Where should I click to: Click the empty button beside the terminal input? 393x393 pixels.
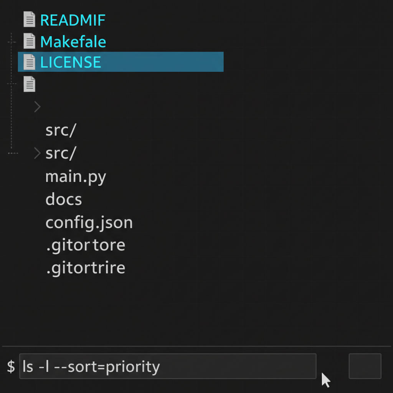click(x=365, y=366)
